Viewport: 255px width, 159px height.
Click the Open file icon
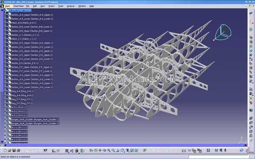(x=9, y=151)
